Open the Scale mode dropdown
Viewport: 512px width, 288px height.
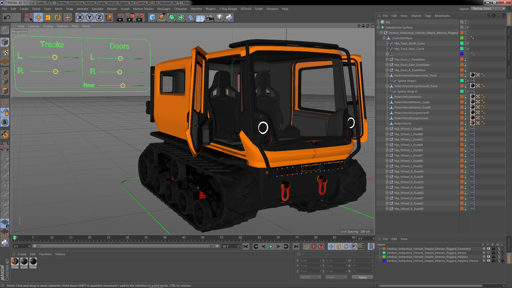tap(336, 277)
